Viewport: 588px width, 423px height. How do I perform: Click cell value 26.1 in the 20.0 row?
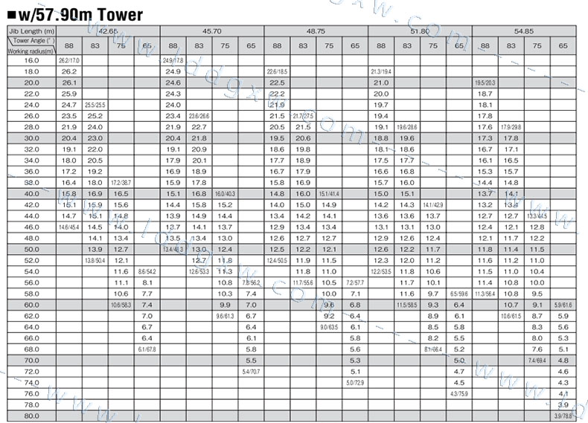(x=69, y=83)
